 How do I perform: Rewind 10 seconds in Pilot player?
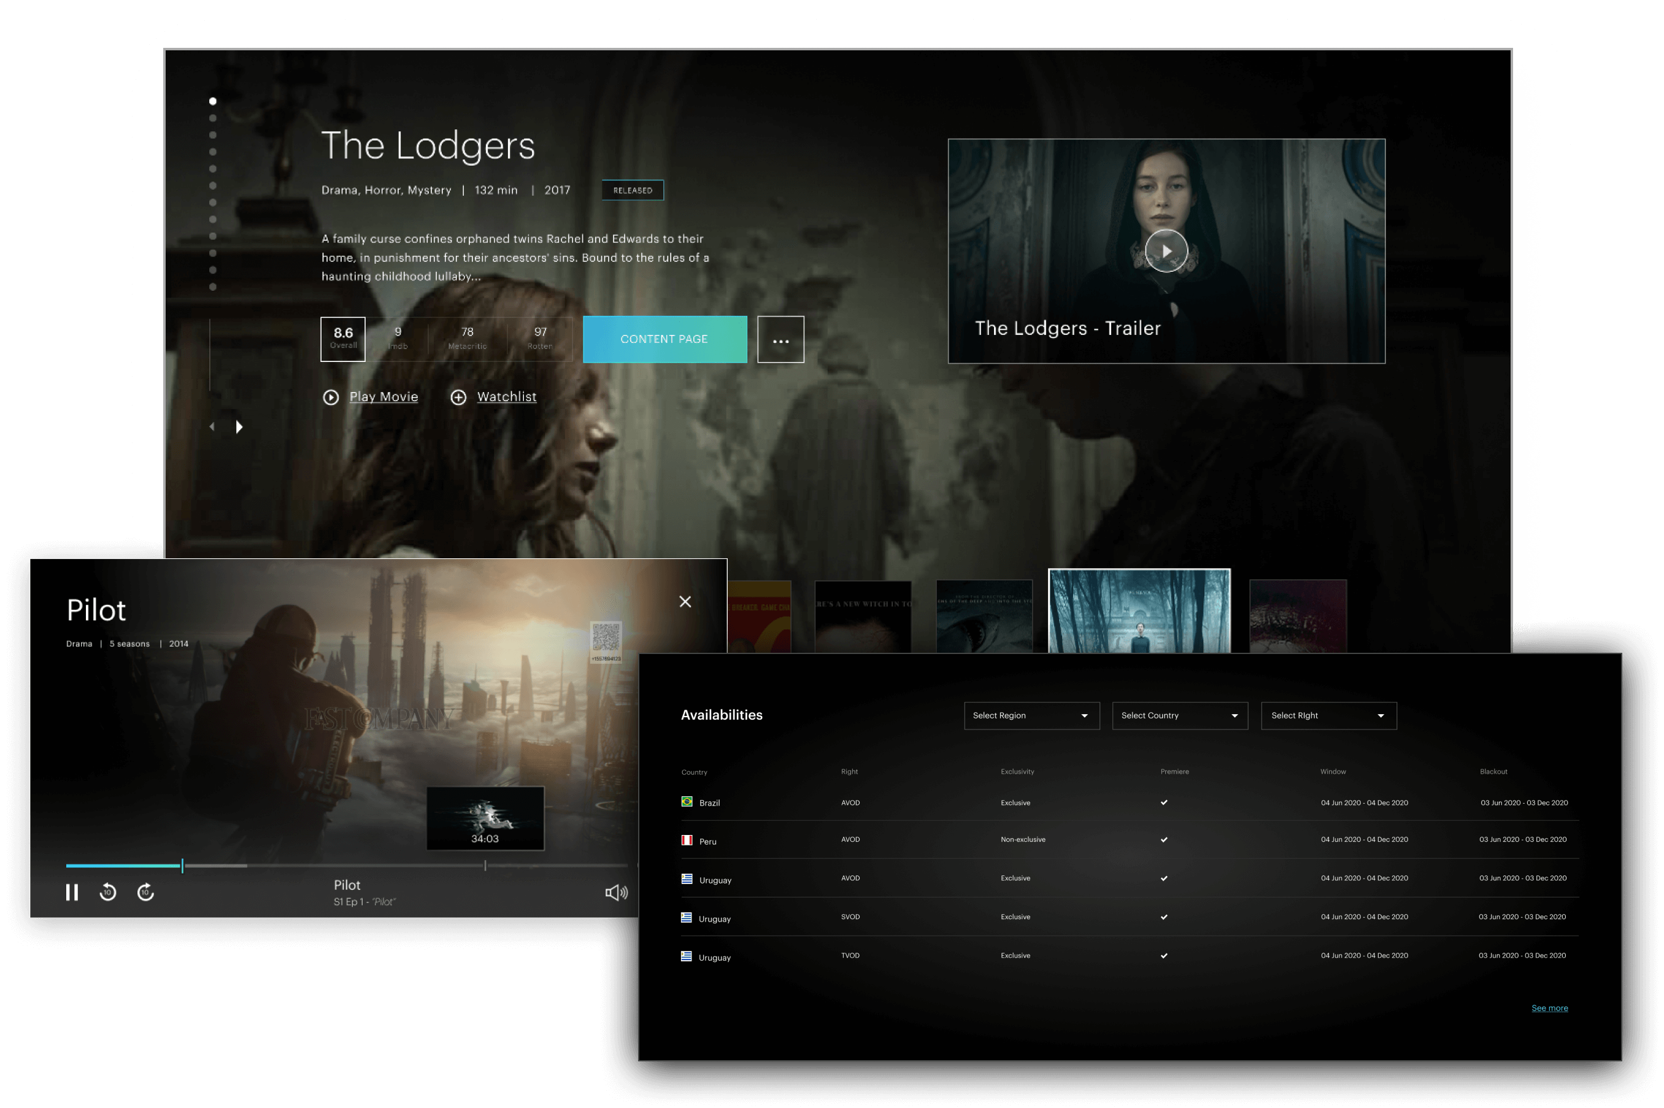pyautogui.click(x=108, y=893)
